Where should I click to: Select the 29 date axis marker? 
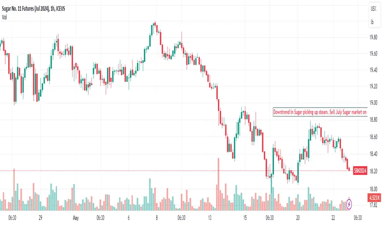pos(41,218)
